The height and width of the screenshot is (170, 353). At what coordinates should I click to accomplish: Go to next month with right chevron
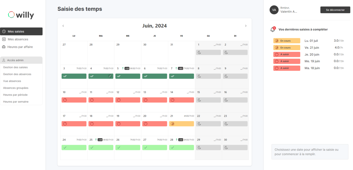click(x=246, y=26)
